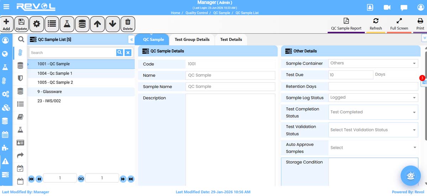The width and height of the screenshot is (427, 196).
Task: Select 1005 - QC Sample 2 row
Action: point(81,82)
